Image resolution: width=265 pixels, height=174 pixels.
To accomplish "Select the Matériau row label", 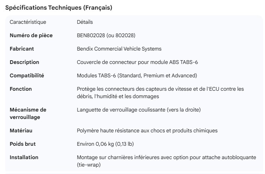I will pos(21,130).
